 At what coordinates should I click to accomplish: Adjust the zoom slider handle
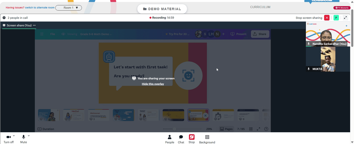174,129
